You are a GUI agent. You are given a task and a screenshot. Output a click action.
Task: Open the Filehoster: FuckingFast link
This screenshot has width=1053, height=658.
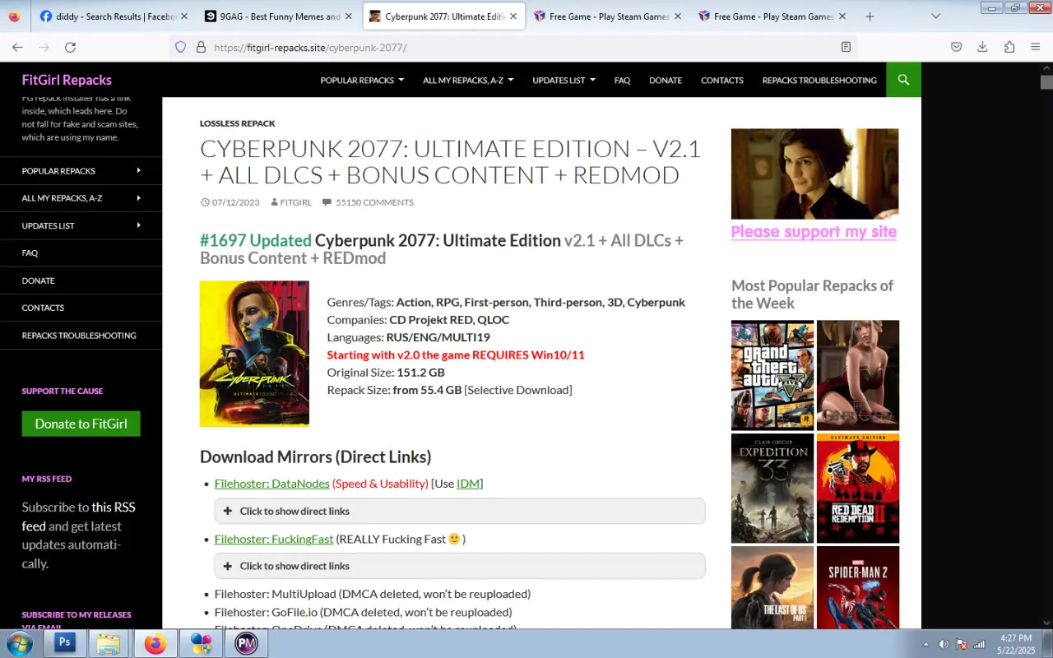[274, 539]
